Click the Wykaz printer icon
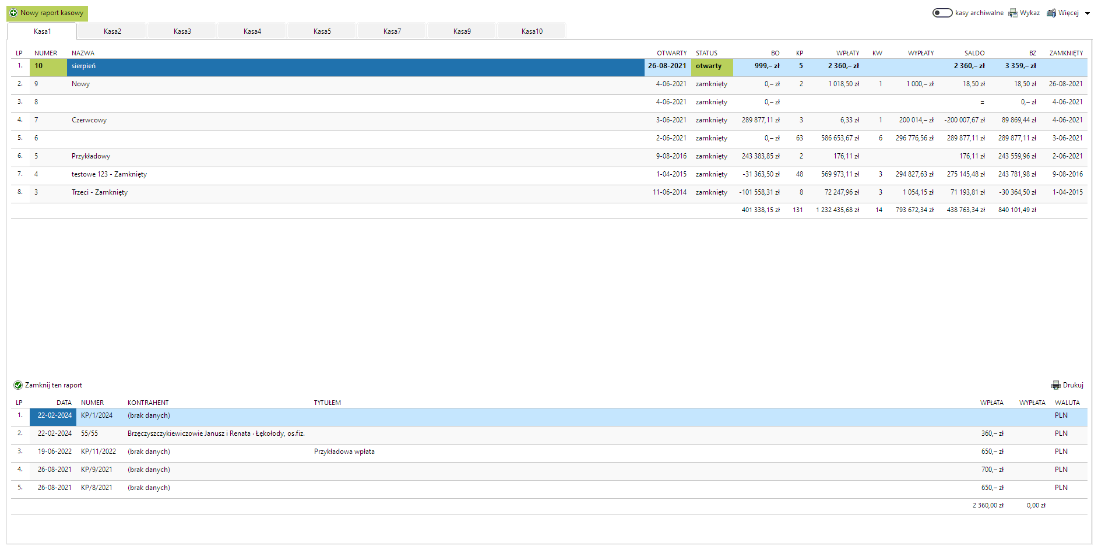This screenshot has width=1098, height=550. click(1013, 13)
